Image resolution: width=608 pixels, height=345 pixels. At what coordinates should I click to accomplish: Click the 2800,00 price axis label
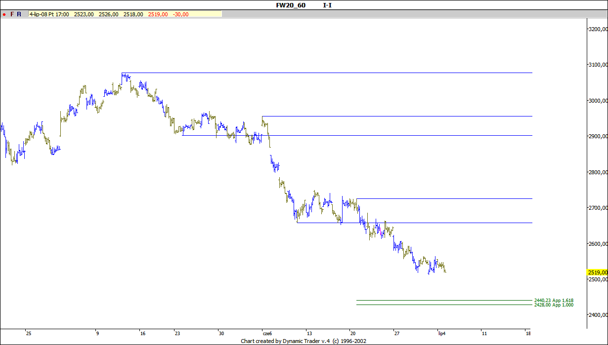[x=598, y=172]
